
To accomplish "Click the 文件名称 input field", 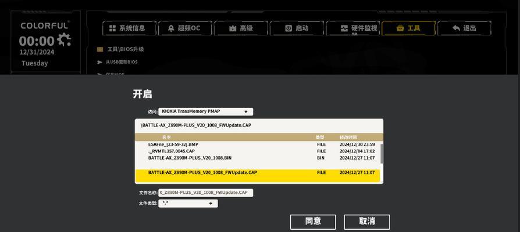I will (x=205, y=193).
